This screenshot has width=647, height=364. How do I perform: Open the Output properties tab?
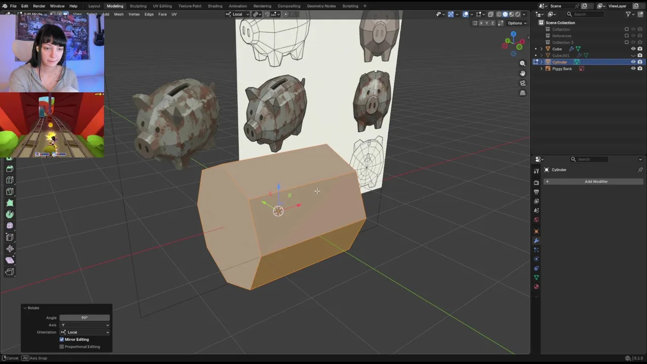click(536, 192)
